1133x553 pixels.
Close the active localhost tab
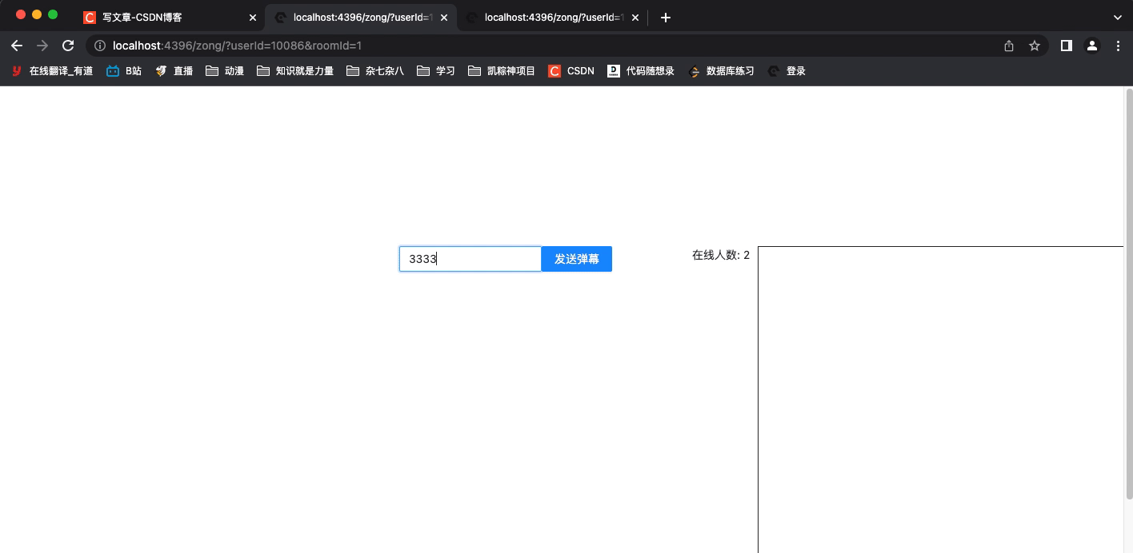coord(444,17)
